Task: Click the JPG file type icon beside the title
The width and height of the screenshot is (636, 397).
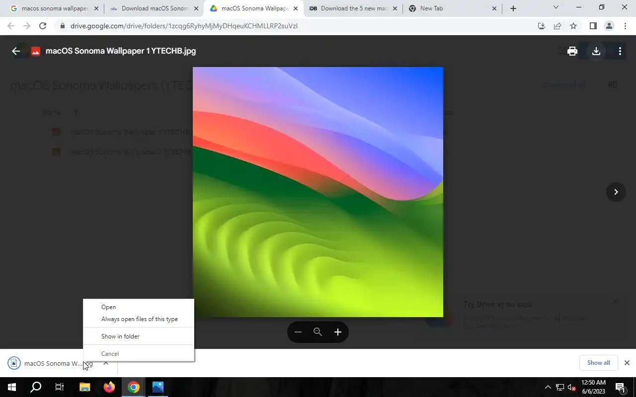Action: point(36,51)
